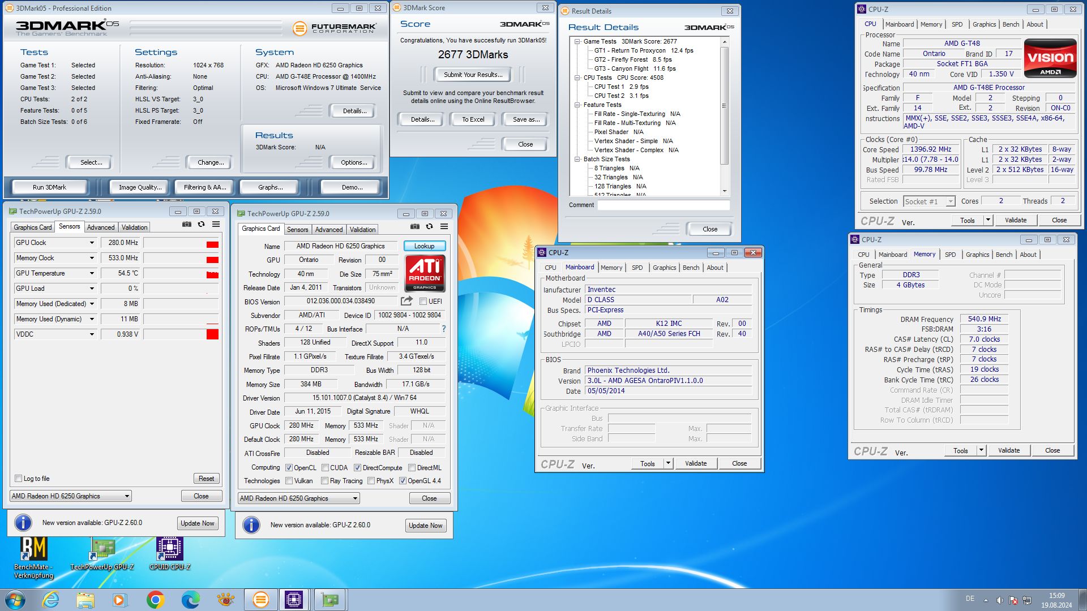Click the clock showing 15:09 in tray
The width and height of the screenshot is (1087, 611).
point(1056,596)
